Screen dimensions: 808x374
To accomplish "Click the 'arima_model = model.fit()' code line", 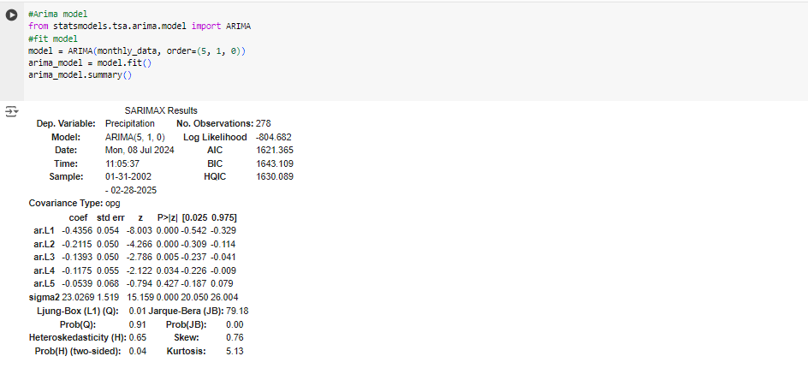I will pyautogui.click(x=89, y=63).
